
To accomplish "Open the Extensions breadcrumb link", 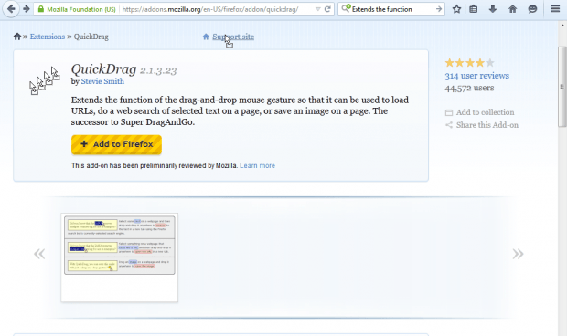I will (48, 37).
